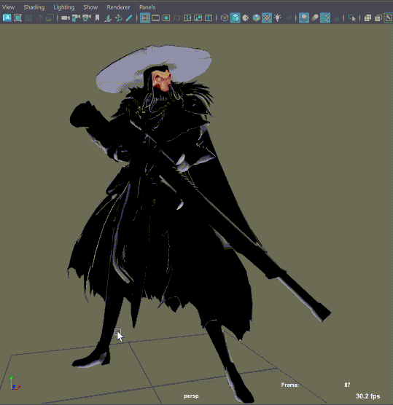Switch to Wireframe cube shading
This screenshot has width=393, height=405.
(x=225, y=17)
